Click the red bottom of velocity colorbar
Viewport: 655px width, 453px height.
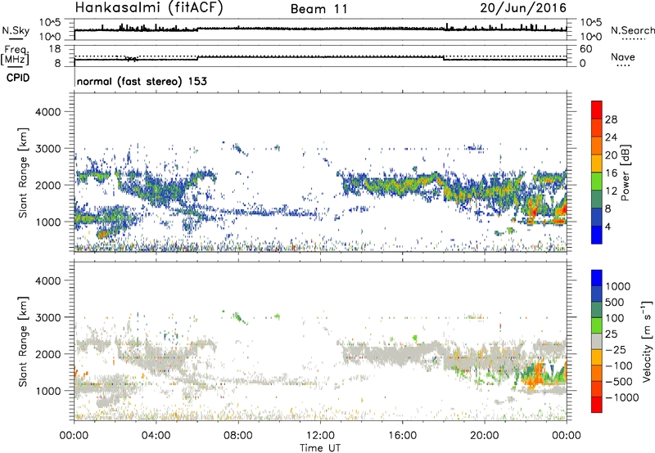[597, 405]
